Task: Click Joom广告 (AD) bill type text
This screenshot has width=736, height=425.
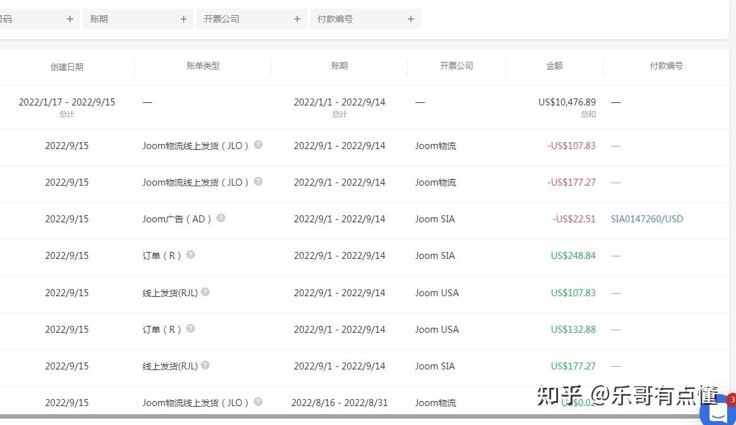Action: pyautogui.click(x=177, y=219)
